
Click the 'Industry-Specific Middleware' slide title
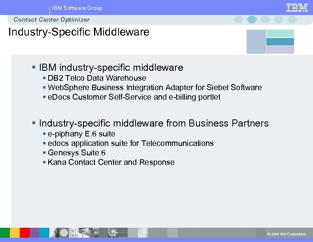tap(79, 32)
